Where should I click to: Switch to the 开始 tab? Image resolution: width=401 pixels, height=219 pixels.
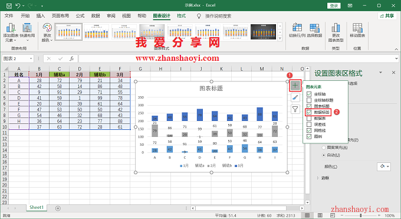(x=25, y=16)
